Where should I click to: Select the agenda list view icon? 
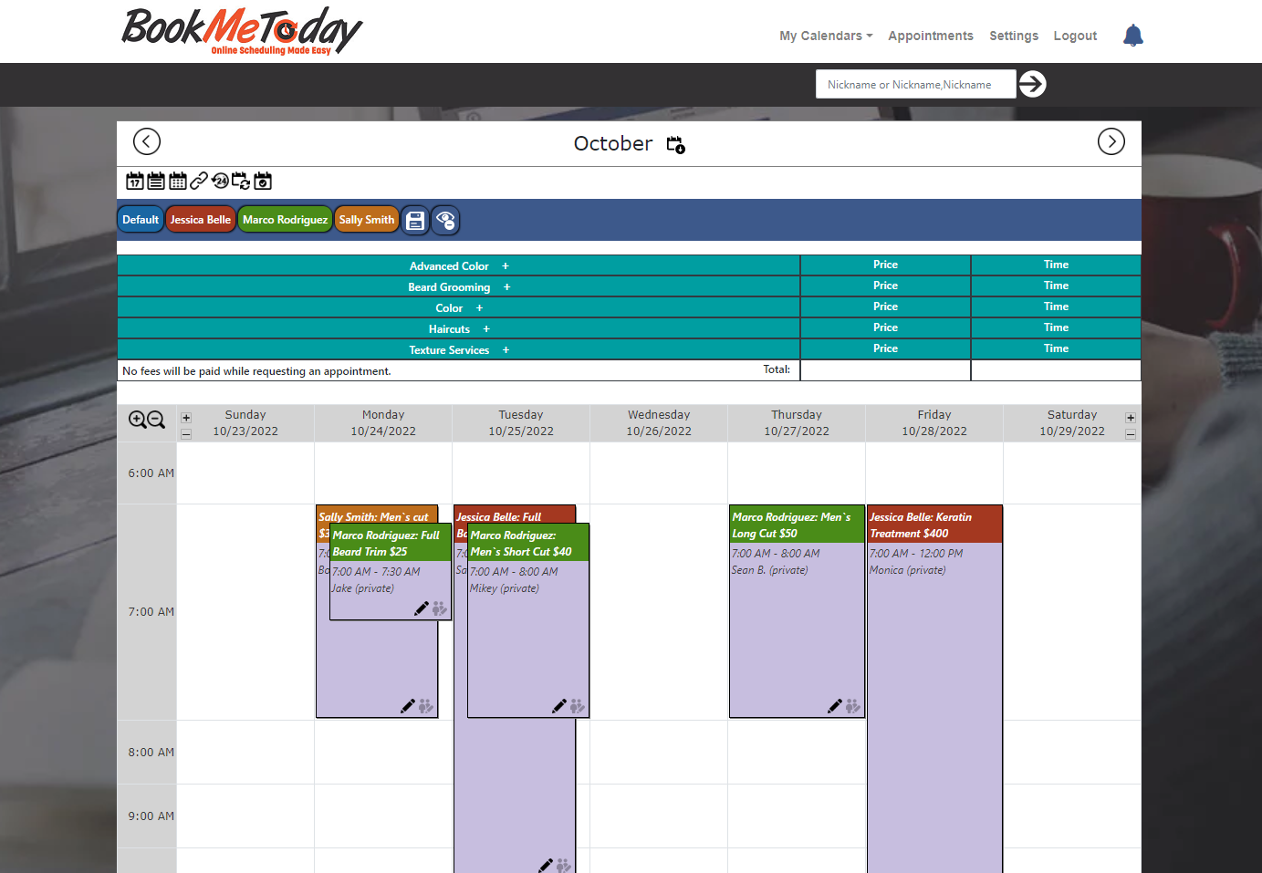156,181
